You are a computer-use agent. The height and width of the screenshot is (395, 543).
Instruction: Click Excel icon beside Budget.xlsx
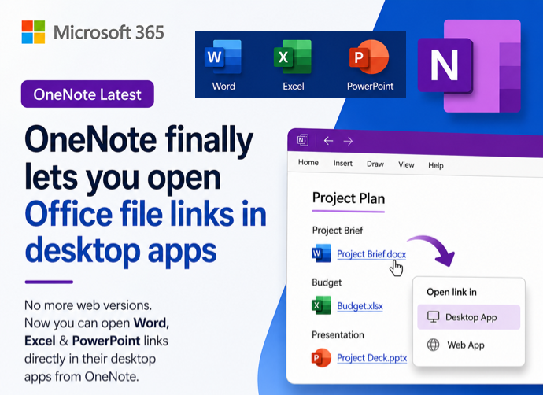(x=321, y=305)
